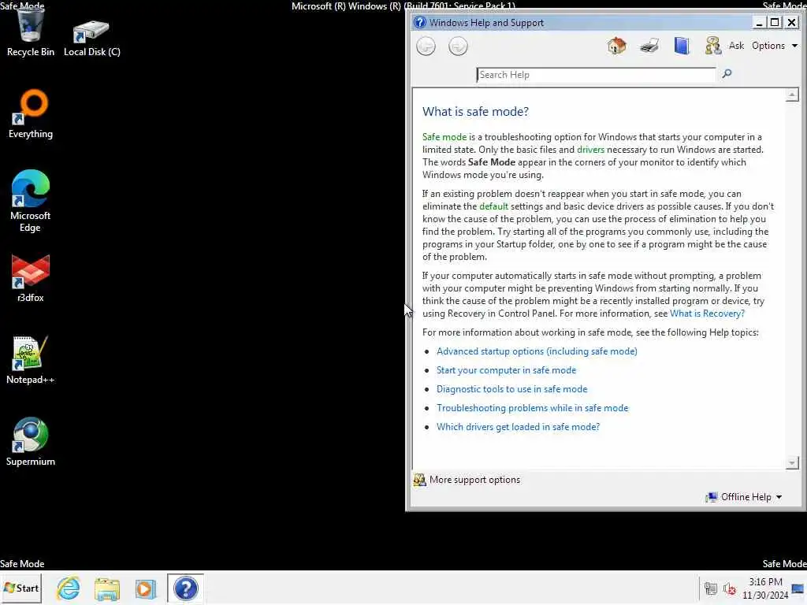
Task: Select Notepad++ desktop shortcut
Action: tap(31, 360)
